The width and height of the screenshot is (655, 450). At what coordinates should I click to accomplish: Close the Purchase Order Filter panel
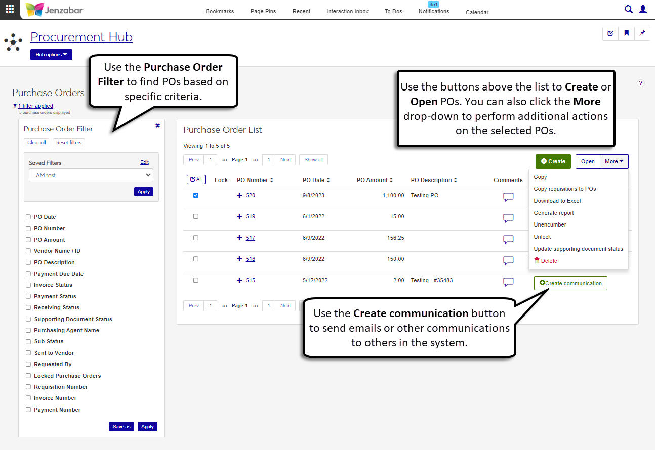157,126
